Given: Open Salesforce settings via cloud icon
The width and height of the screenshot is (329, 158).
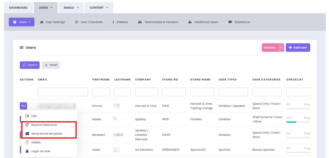Looking at the screenshot, I should (x=230, y=22).
